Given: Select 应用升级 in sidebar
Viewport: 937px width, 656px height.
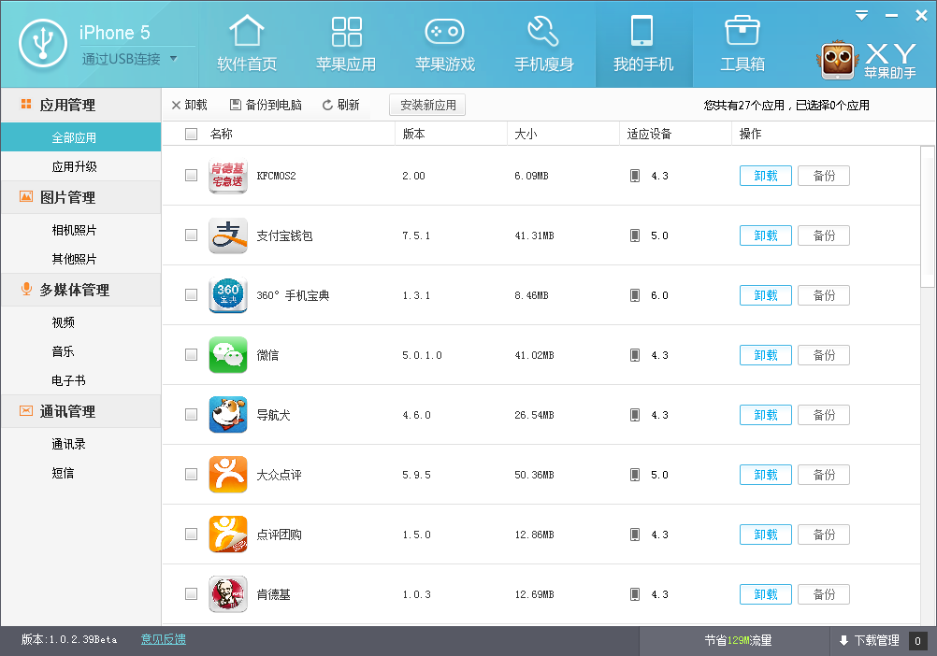Looking at the screenshot, I should (x=80, y=166).
